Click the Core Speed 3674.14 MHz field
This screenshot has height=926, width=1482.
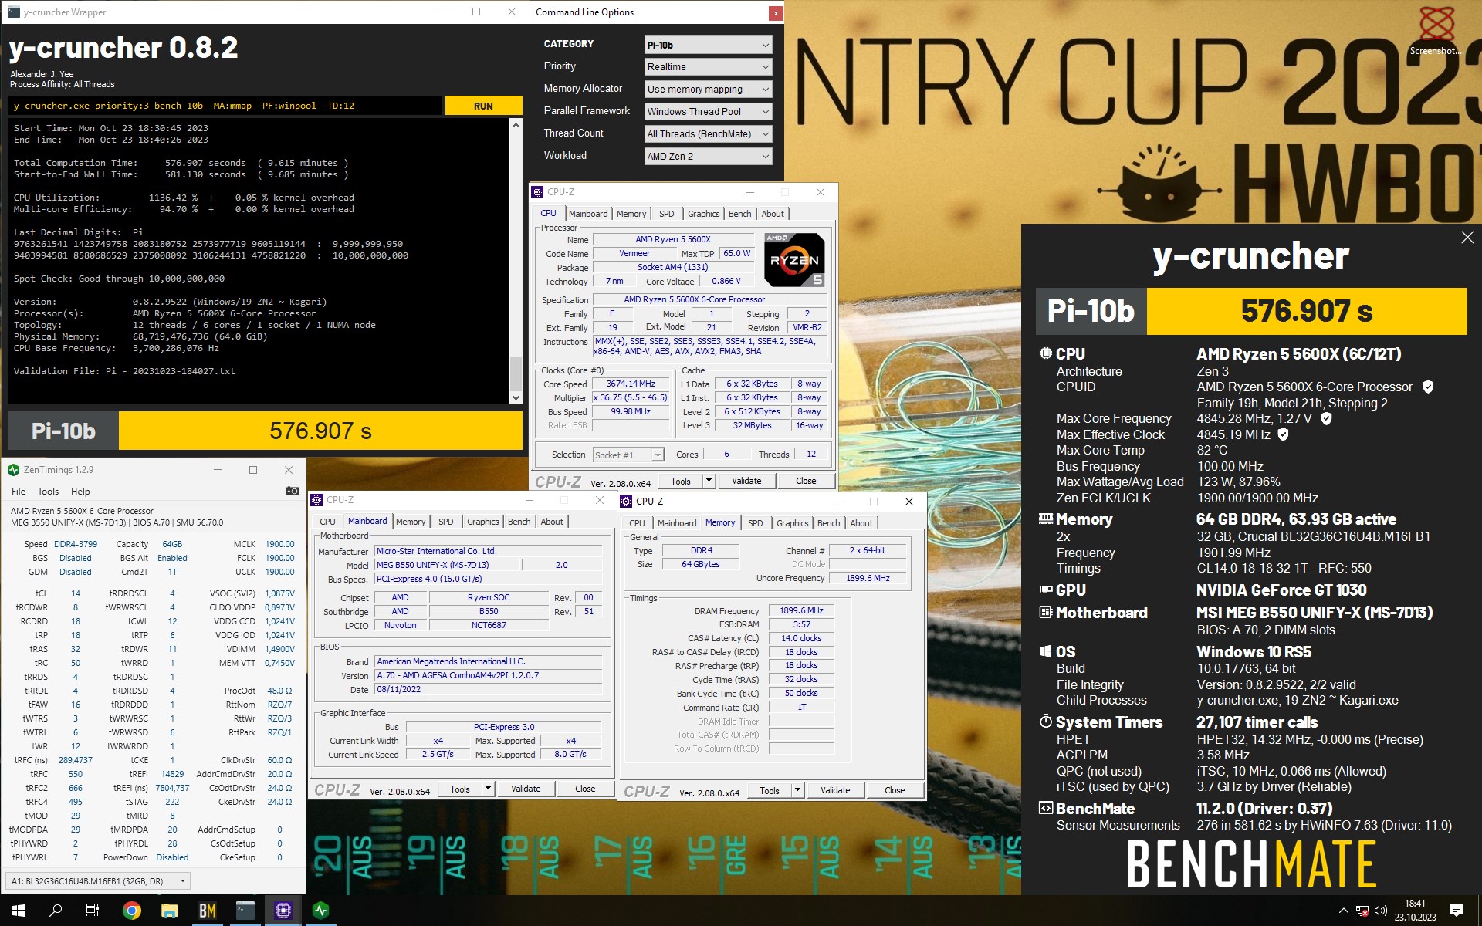(631, 384)
